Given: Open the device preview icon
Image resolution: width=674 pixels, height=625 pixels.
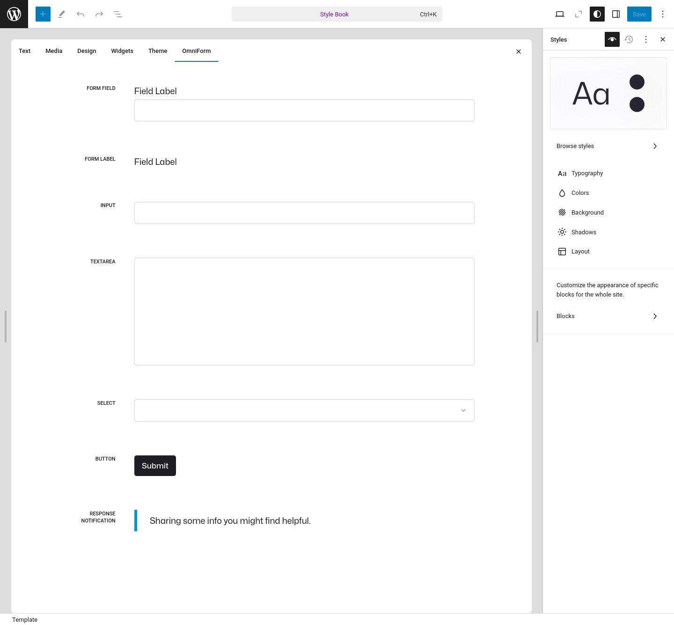Looking at the screenshot, I should coord(559,14).
